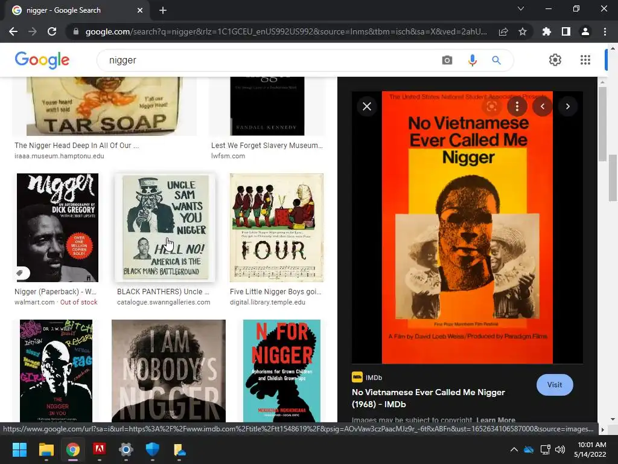Click the Visit button

(x=555, y=385)
